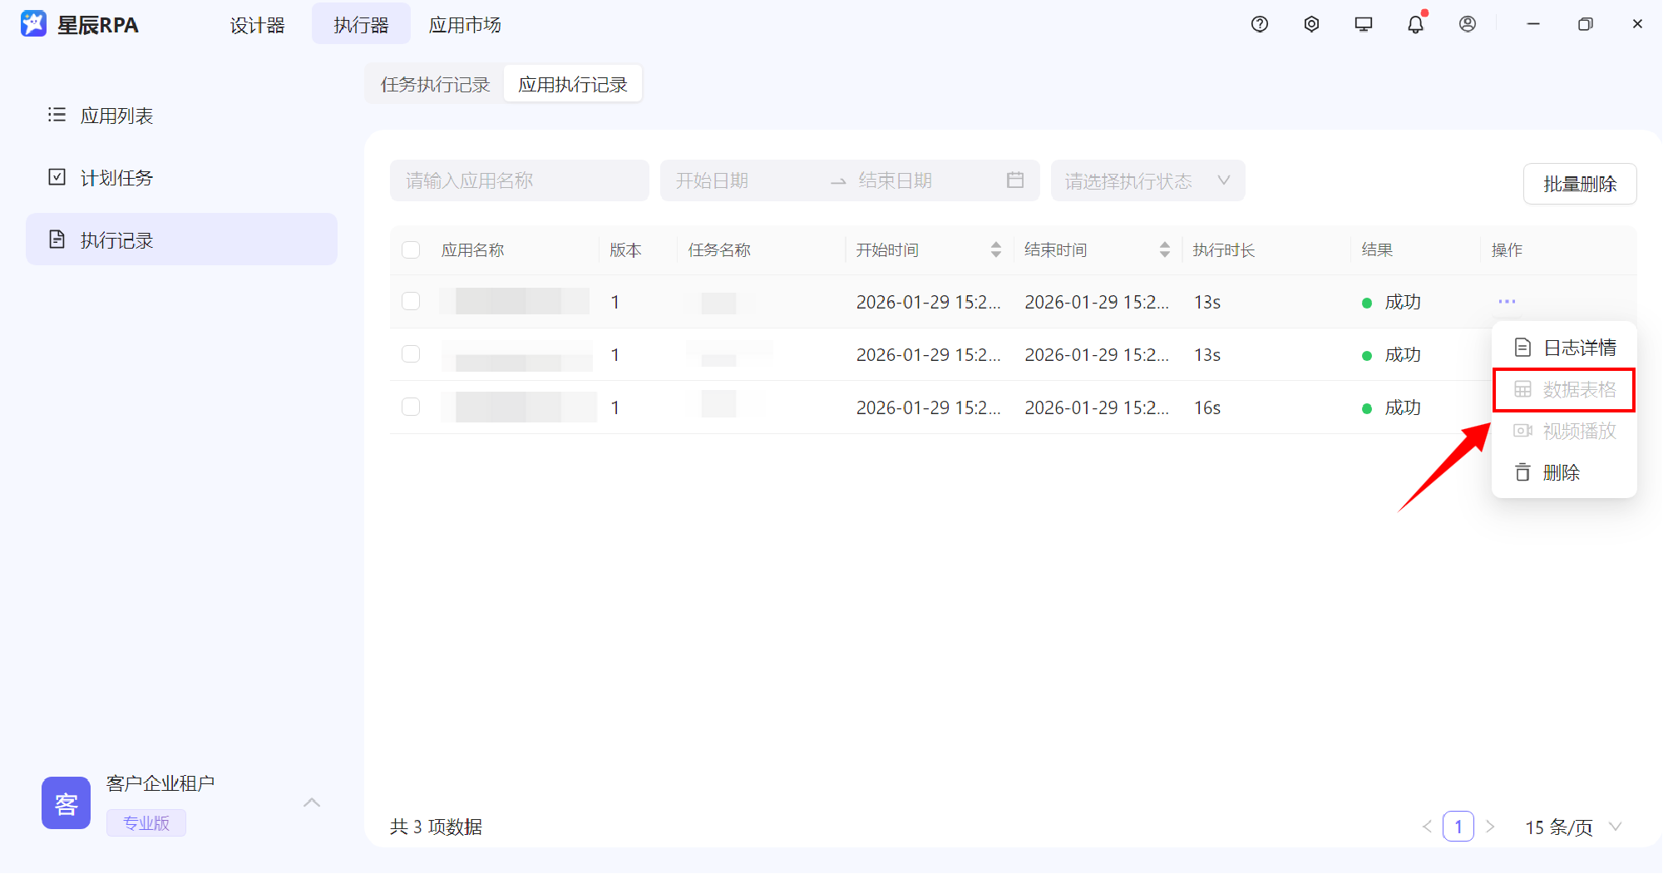Open the notification bell icon
This screenshot has width=1663, height=874.
pyautogui.click(x=1415, y=25)
